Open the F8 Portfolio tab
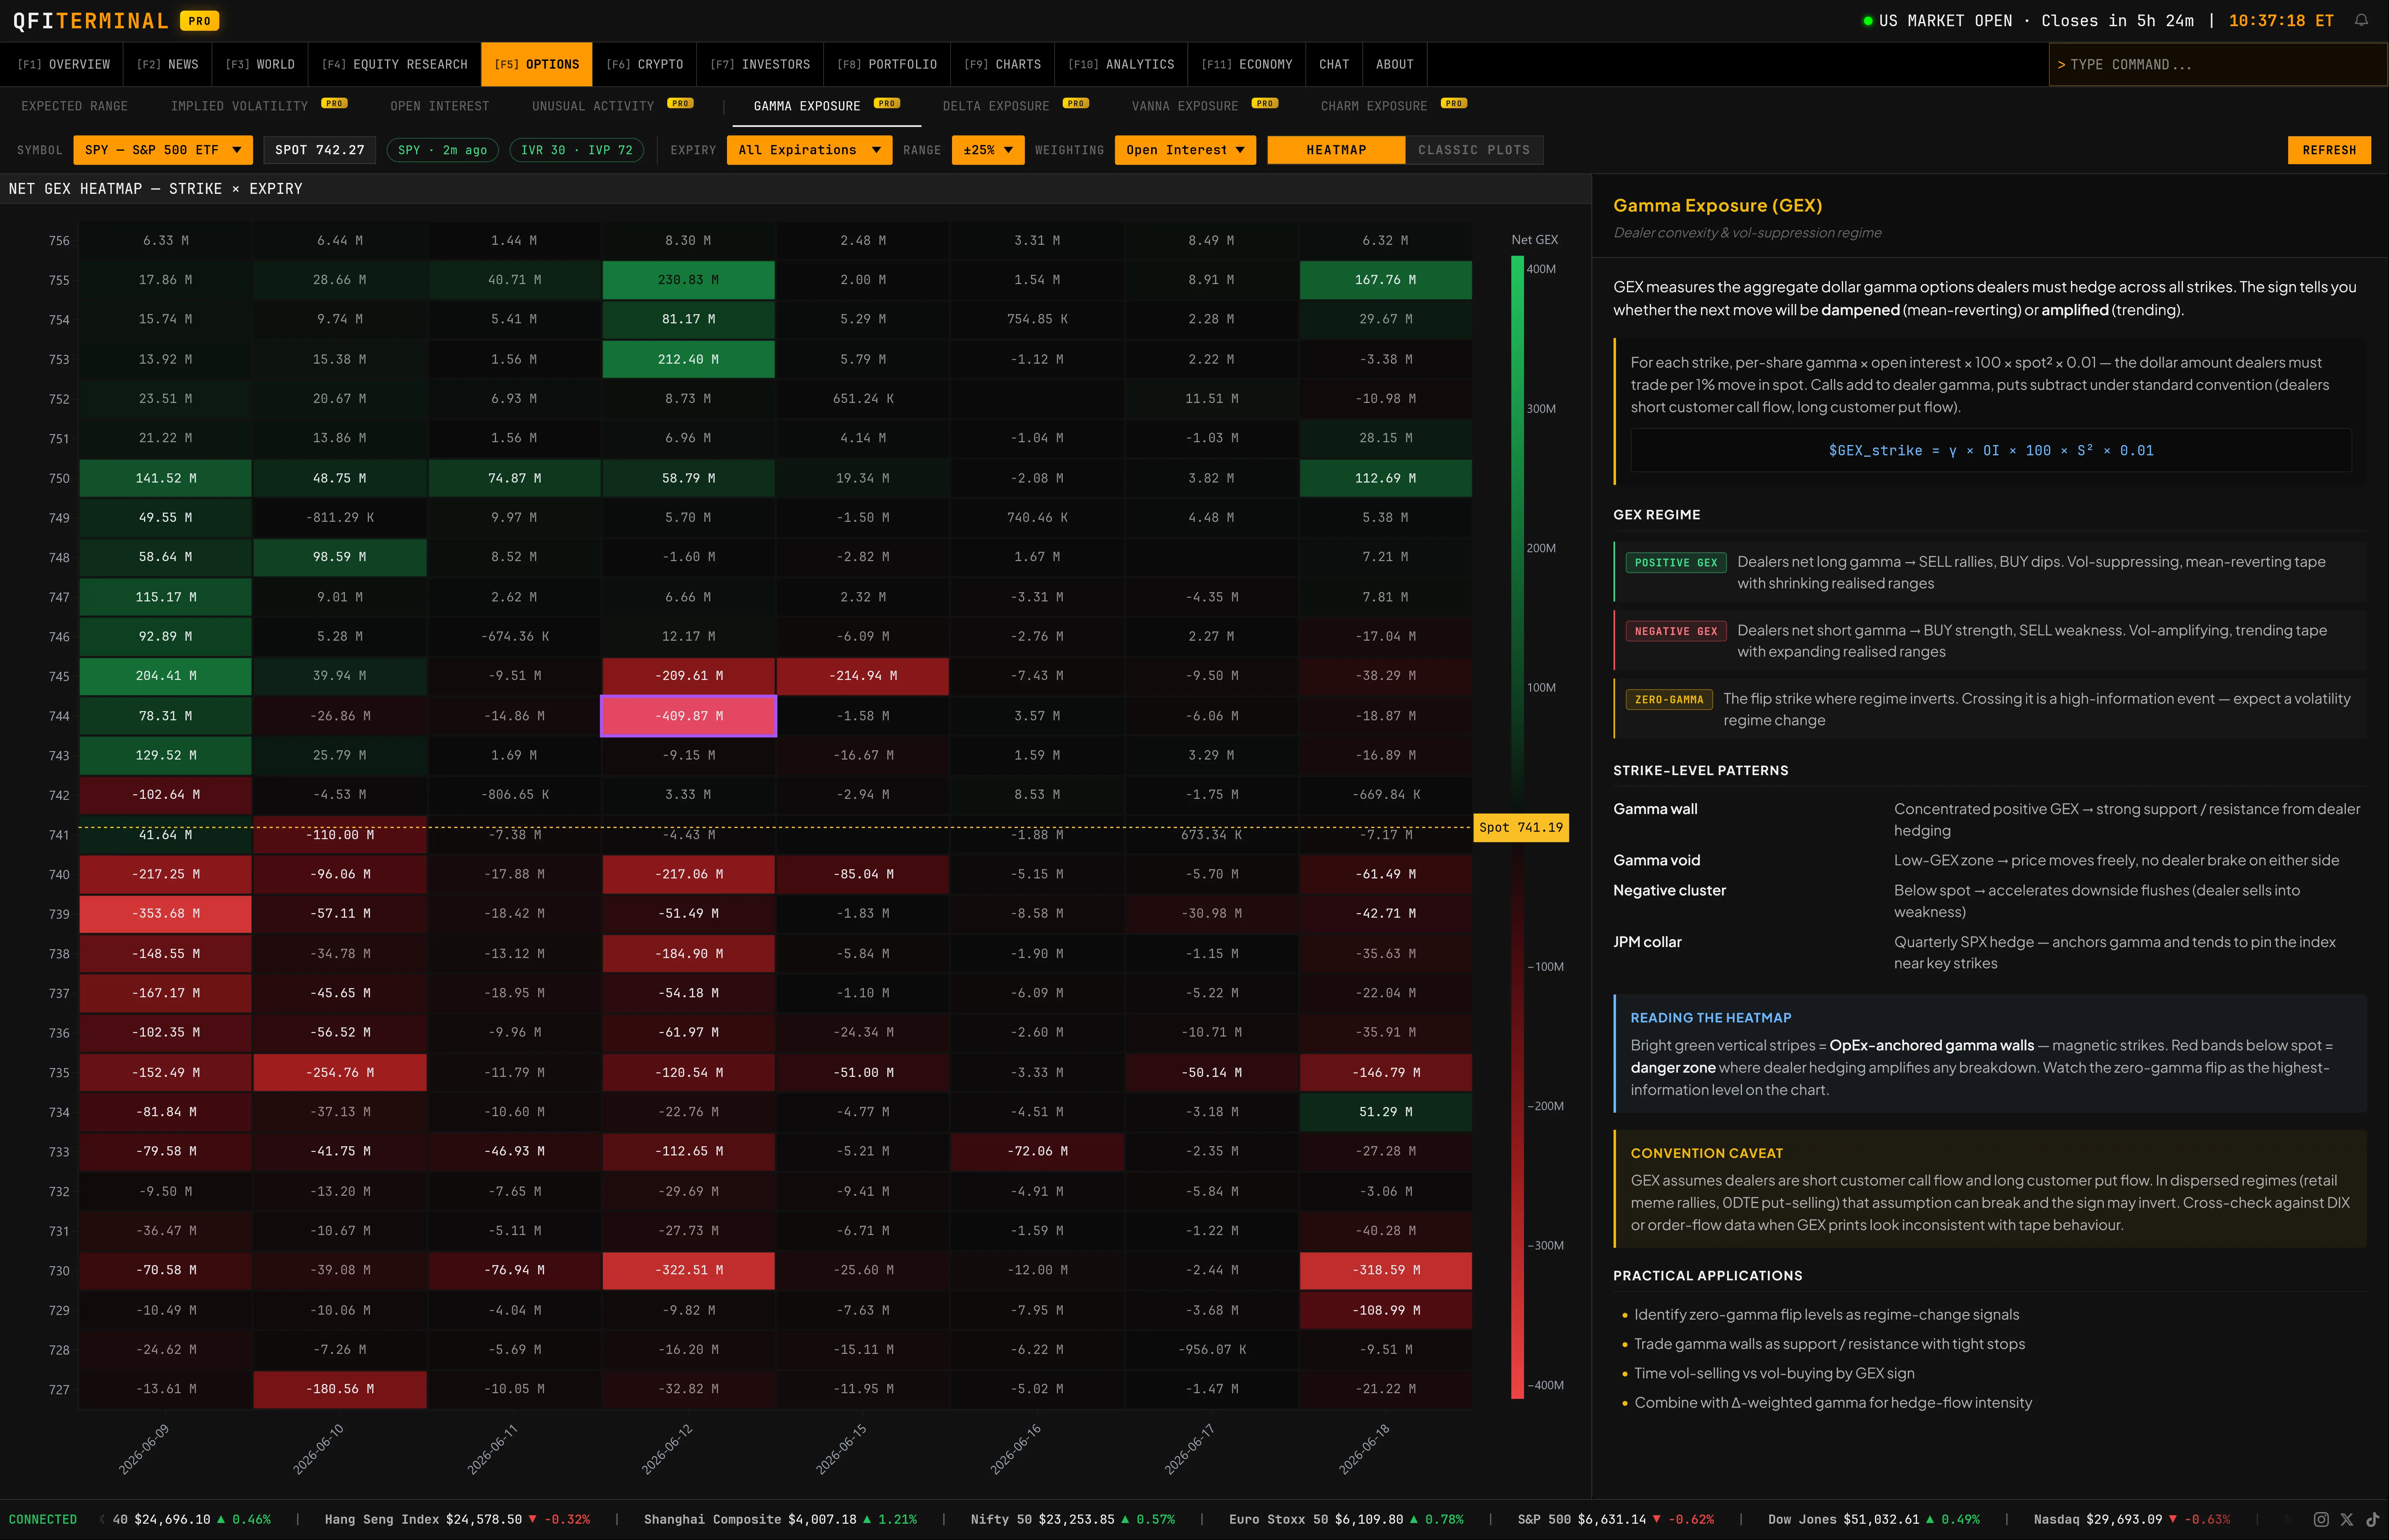 point(887,64)
